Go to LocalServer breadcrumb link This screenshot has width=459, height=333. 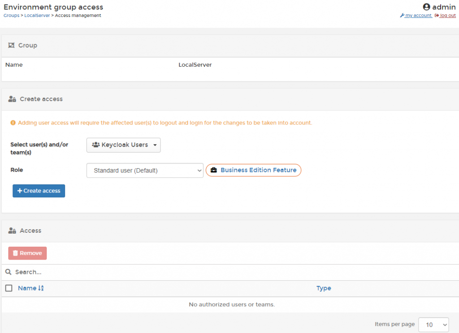37,16
